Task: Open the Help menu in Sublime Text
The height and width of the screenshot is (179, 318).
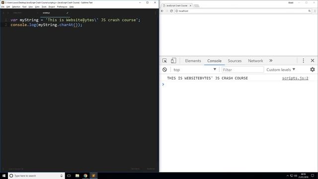Action: point(72,7)
